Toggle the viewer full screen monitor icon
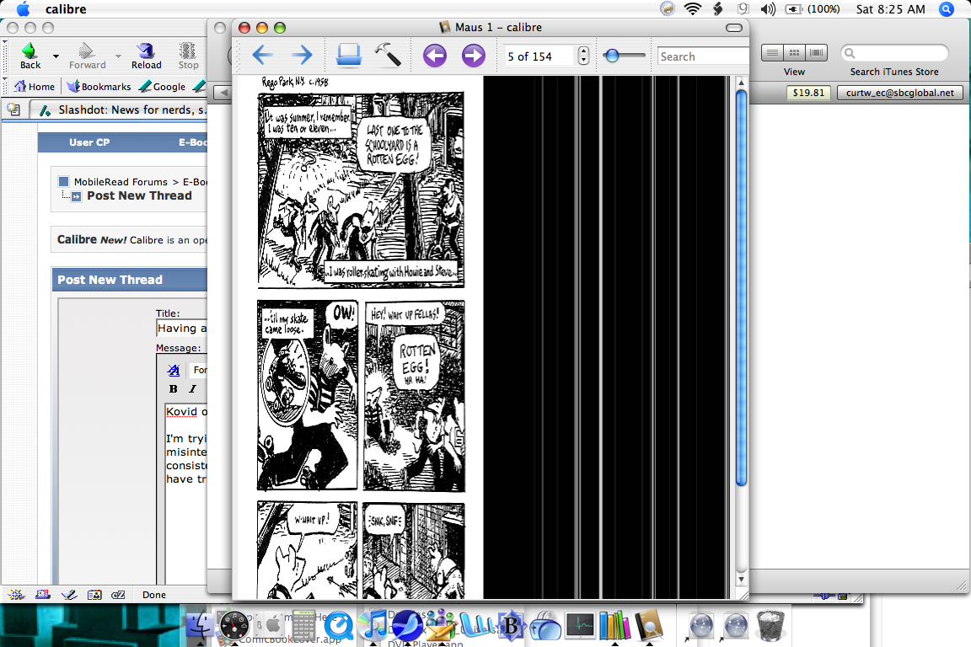Image resolution: width=971 pixels, height=647 pixels. (x=349, y=56)
